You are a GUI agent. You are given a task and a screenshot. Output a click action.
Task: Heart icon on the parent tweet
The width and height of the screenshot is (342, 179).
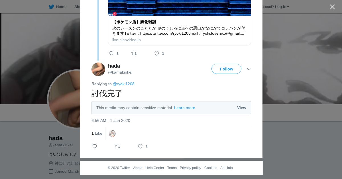click(x=157, y=53)
